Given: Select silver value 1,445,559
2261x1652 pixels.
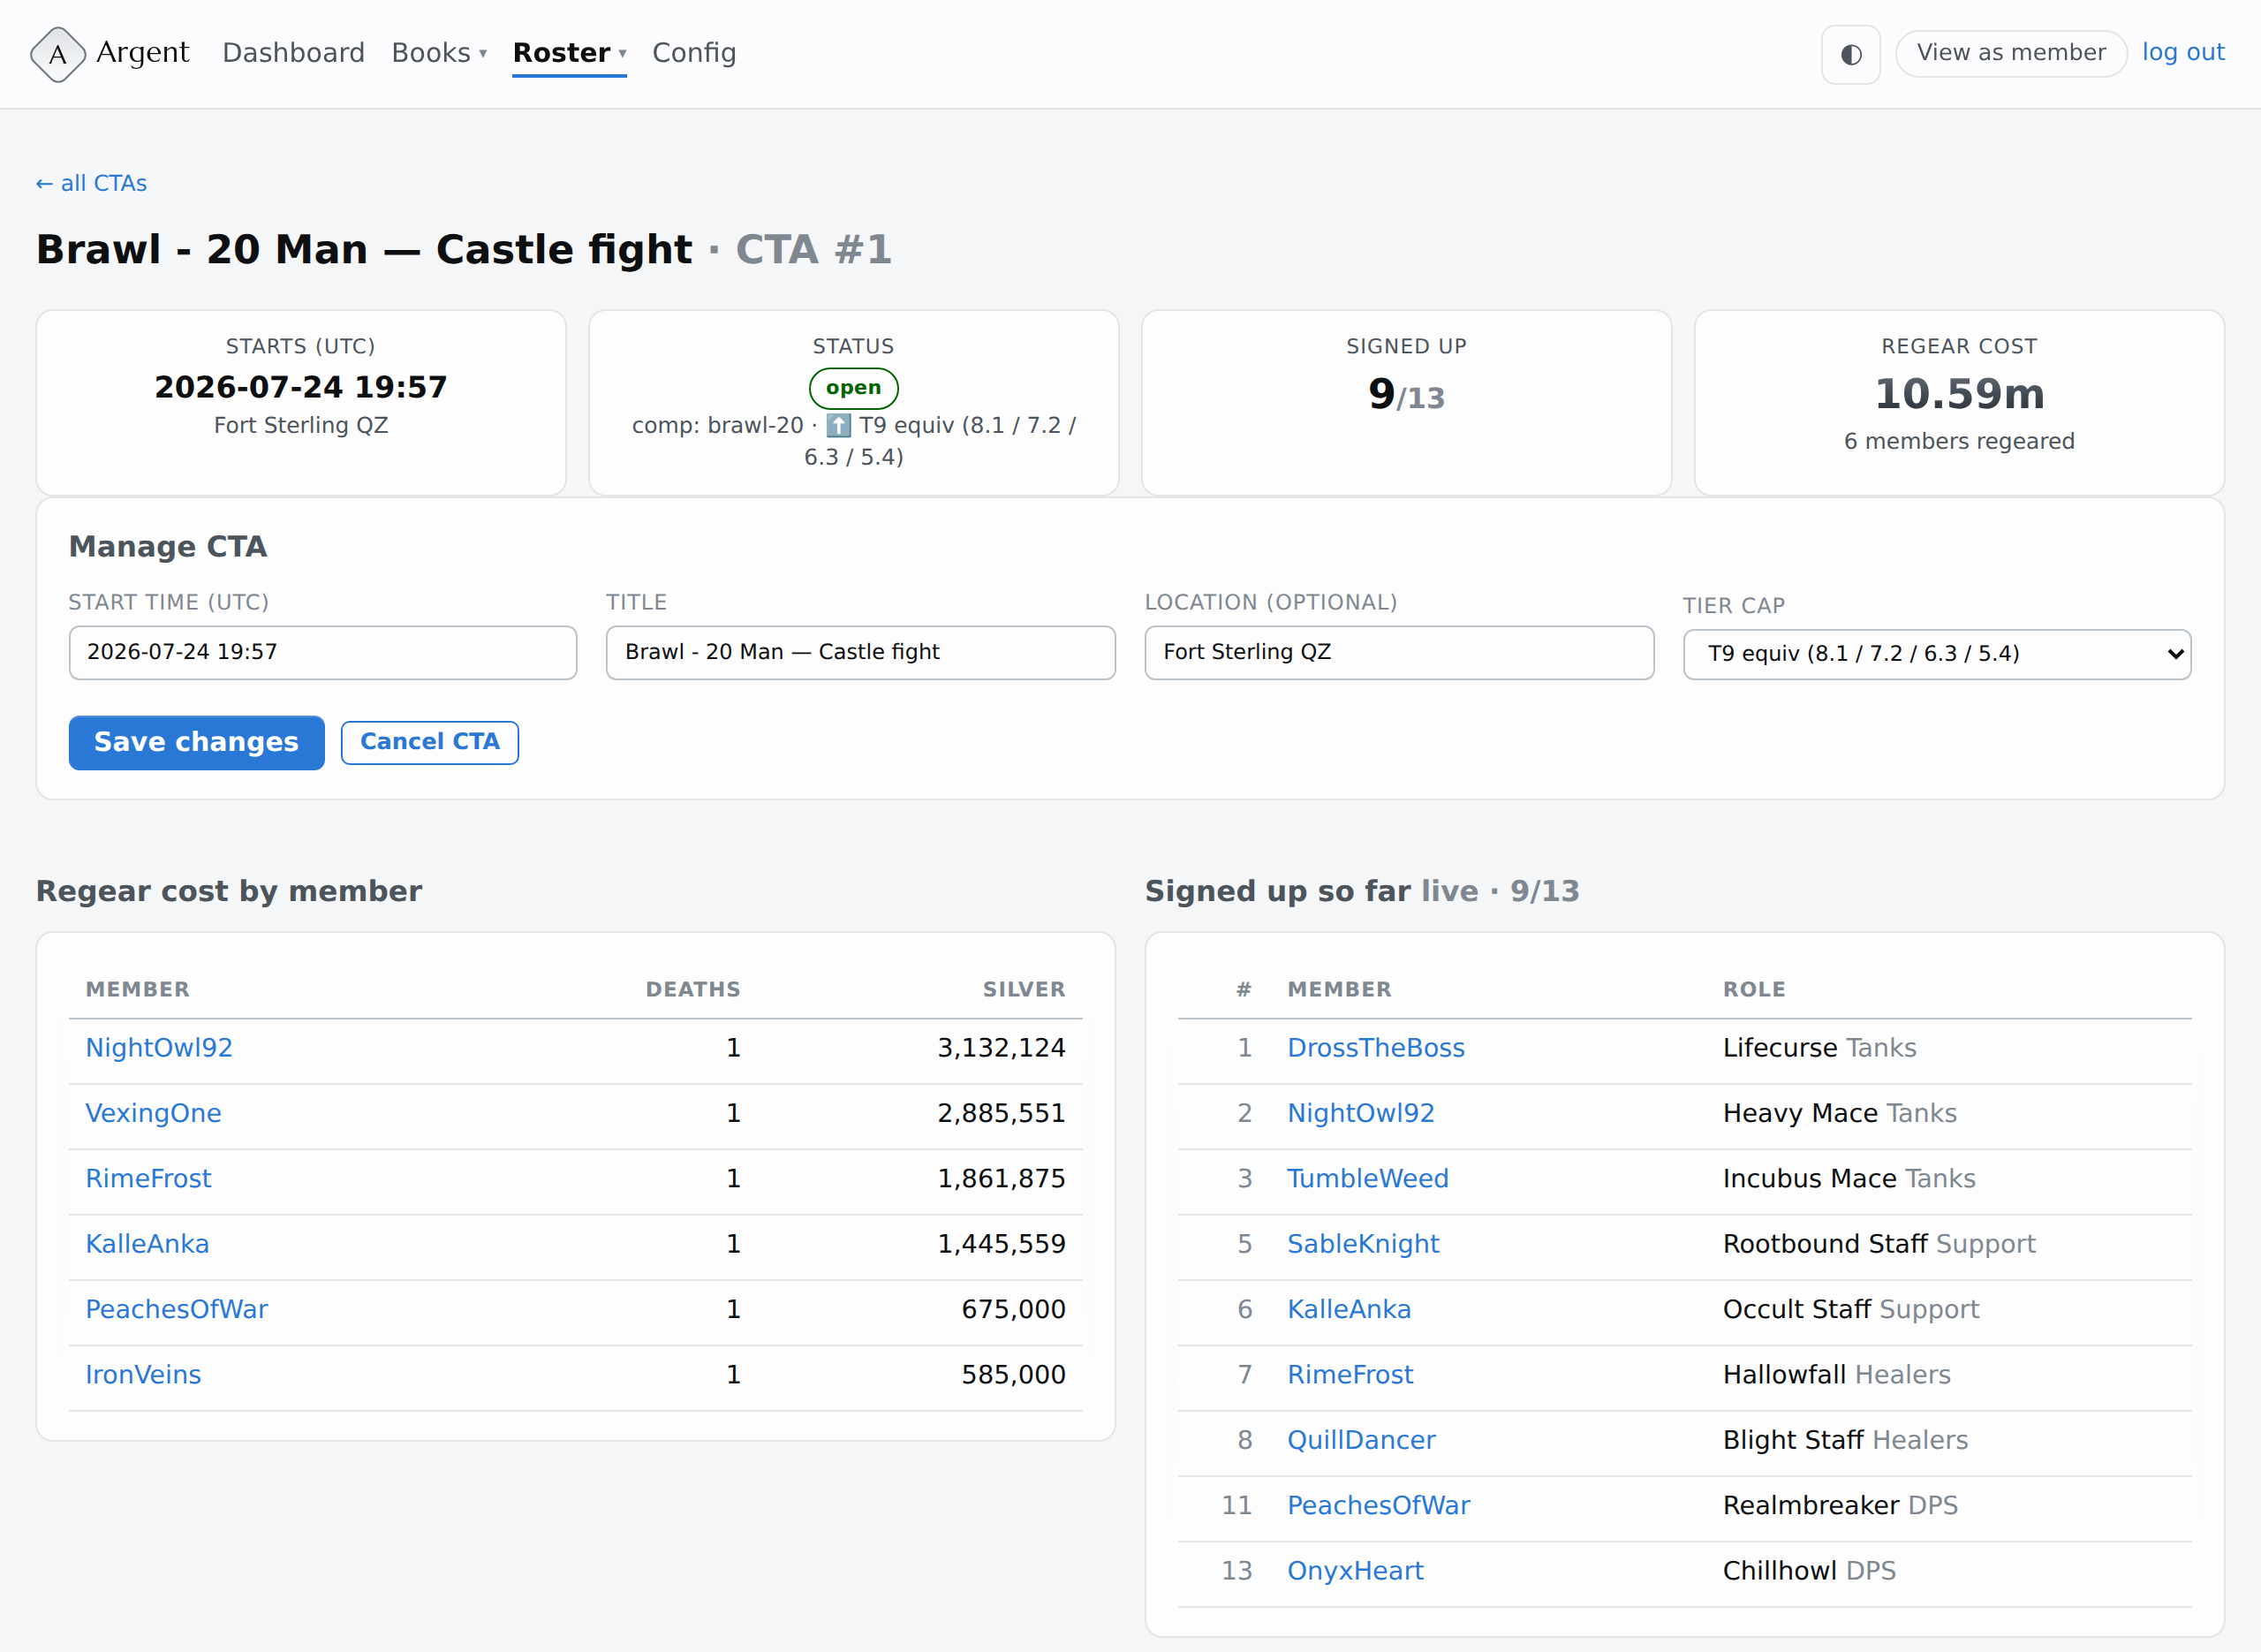Looking at the screenshot, I should coord(1001,1243).
